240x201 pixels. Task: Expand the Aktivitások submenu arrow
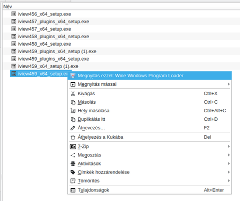pyautogui.click(x=229, y=163)
